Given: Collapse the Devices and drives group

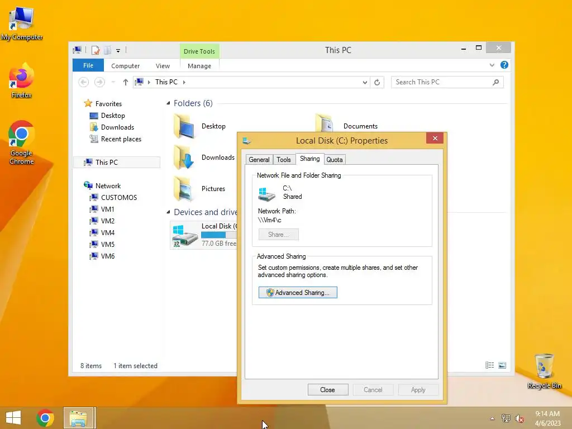Looking at the screenshot, I should [x=168, y=212].
